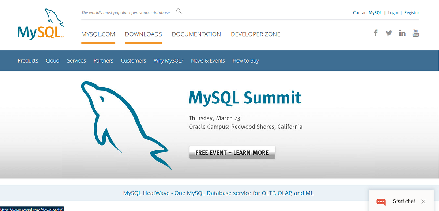Switch to the DOWNLOADS tab

tap(143, 34)
